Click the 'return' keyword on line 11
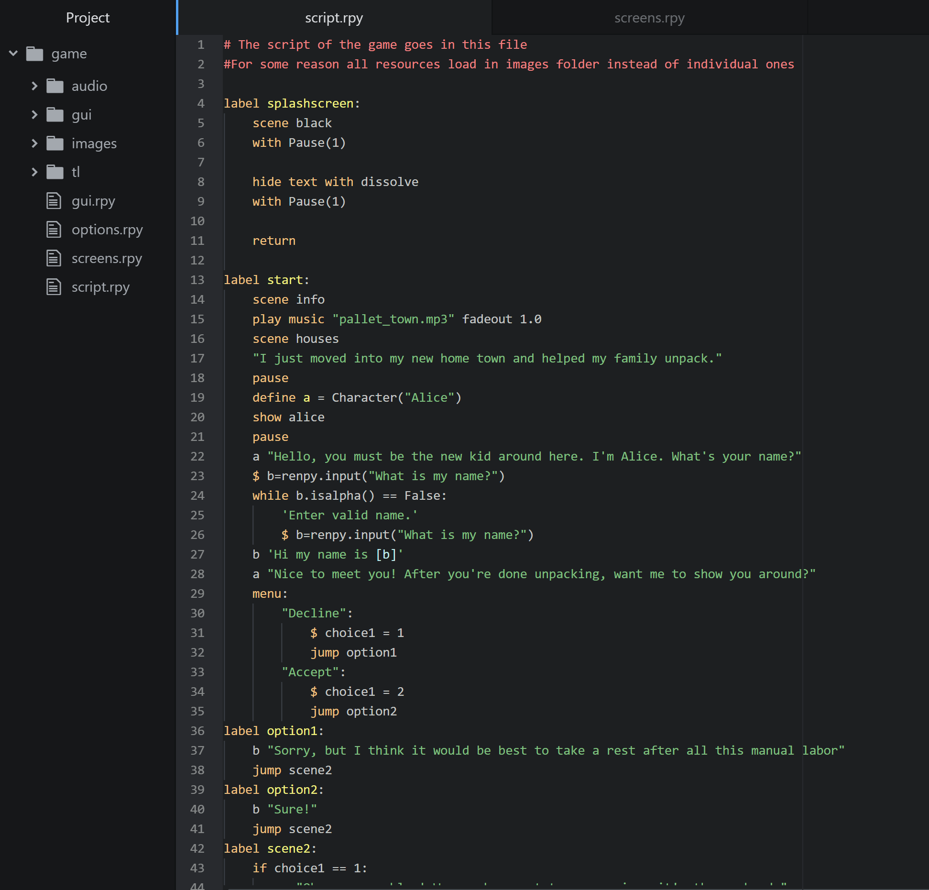Screen dimensions: 929x890 coord(274,241)
